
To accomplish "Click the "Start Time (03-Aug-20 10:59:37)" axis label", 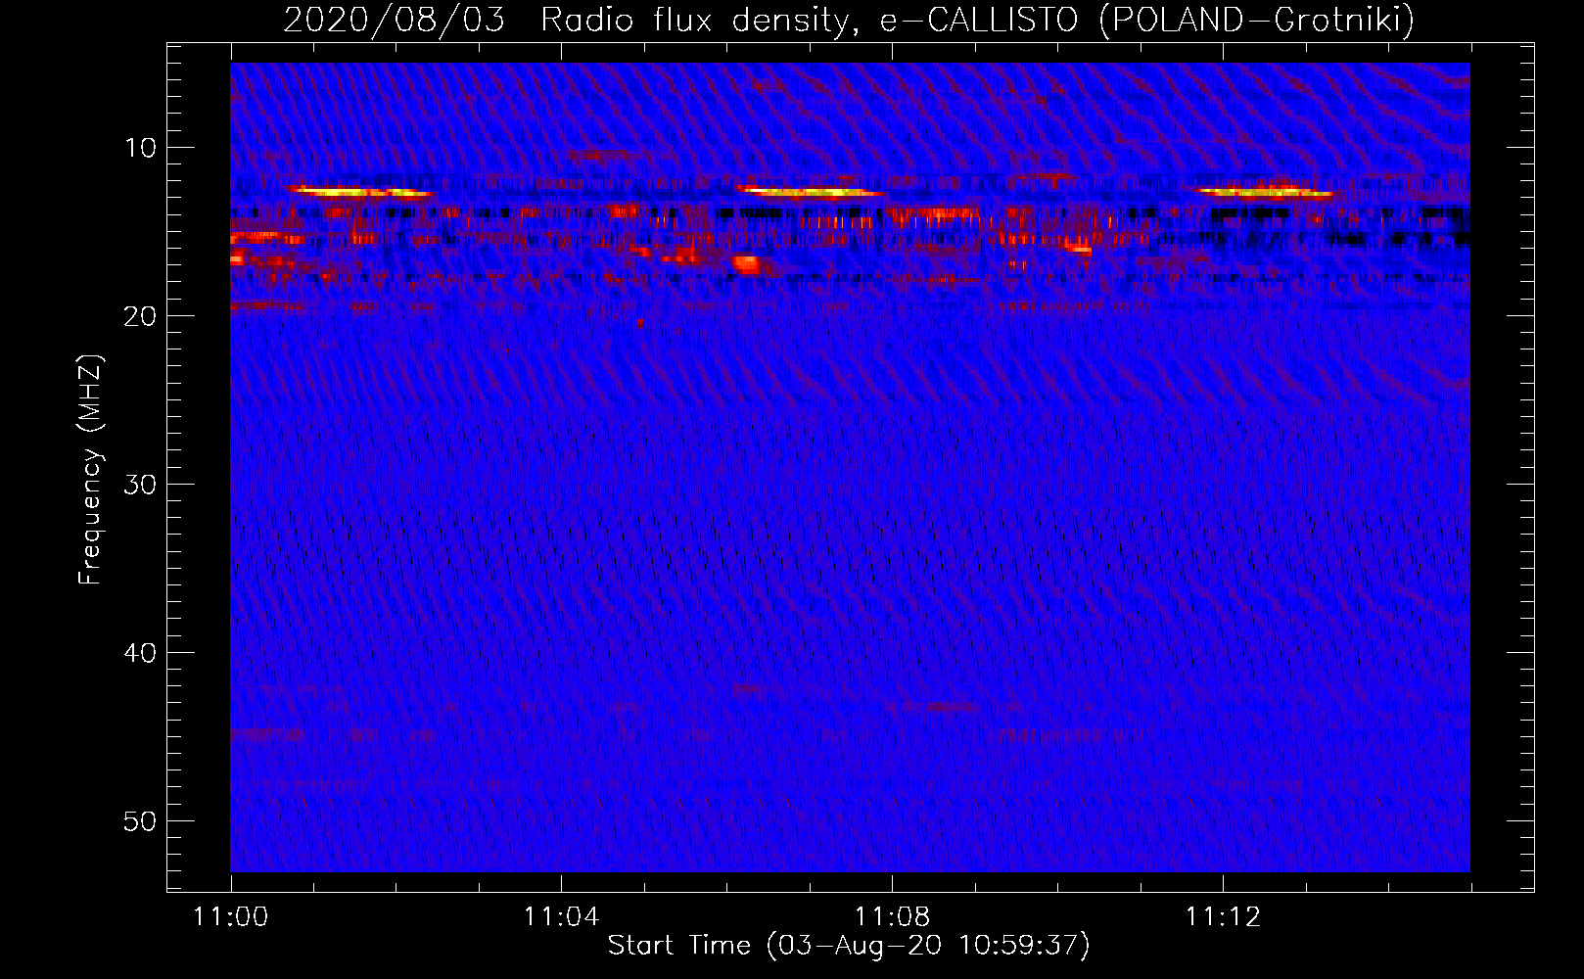I will click(x=849, y=946).
